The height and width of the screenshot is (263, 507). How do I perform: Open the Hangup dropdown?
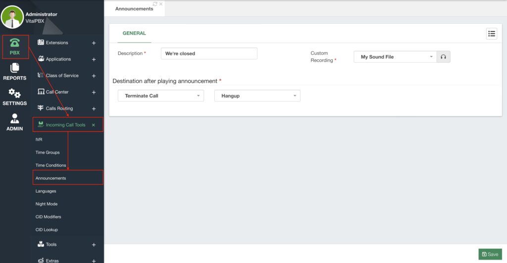257,96
